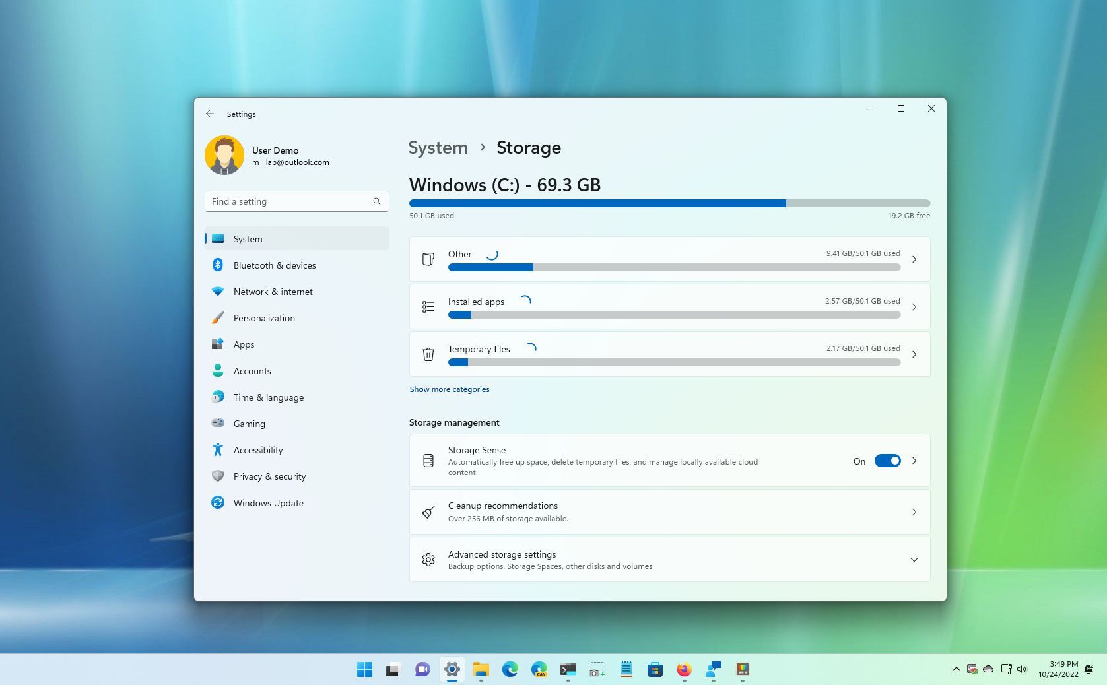
Task: Mute the system volume speaker icon
Action: [x=1023, y=669]
